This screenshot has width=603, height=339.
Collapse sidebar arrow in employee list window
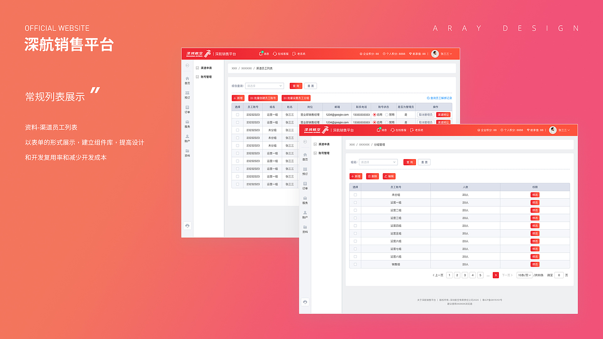187,65
